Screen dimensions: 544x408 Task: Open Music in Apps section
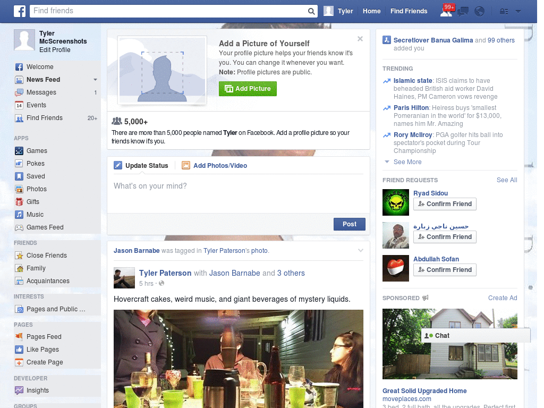tap(57, 215)
